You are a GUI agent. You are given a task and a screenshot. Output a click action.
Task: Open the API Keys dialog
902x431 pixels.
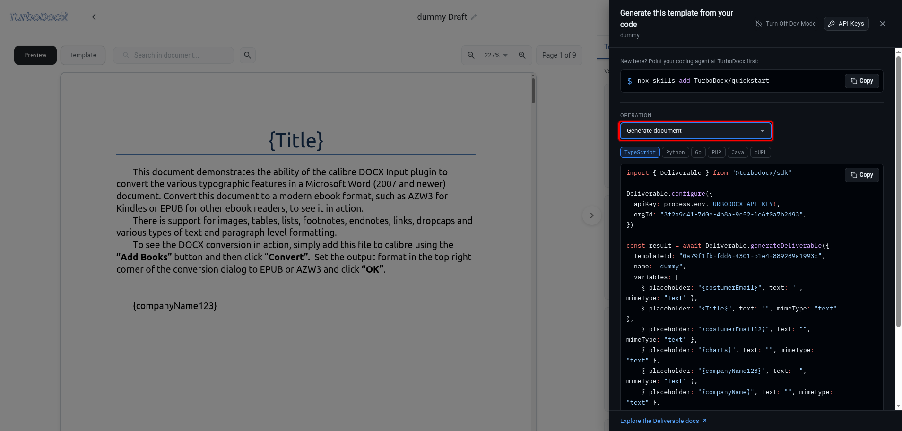point(846,24)
